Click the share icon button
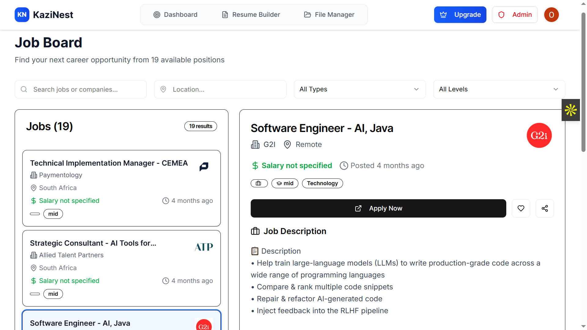The width and height of the screenshot is (587, 330). (545, 208)
